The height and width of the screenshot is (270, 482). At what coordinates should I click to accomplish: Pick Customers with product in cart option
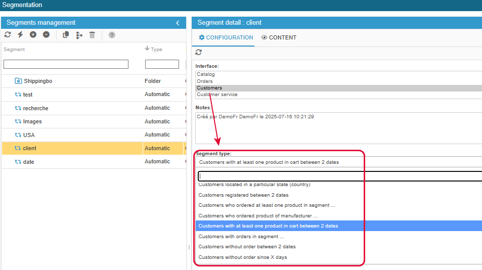coord(339,226)
